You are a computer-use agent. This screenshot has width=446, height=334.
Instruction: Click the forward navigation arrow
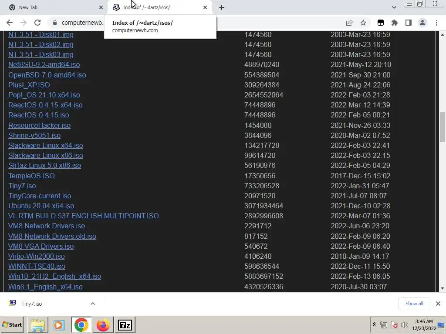(x=24, y=23)
